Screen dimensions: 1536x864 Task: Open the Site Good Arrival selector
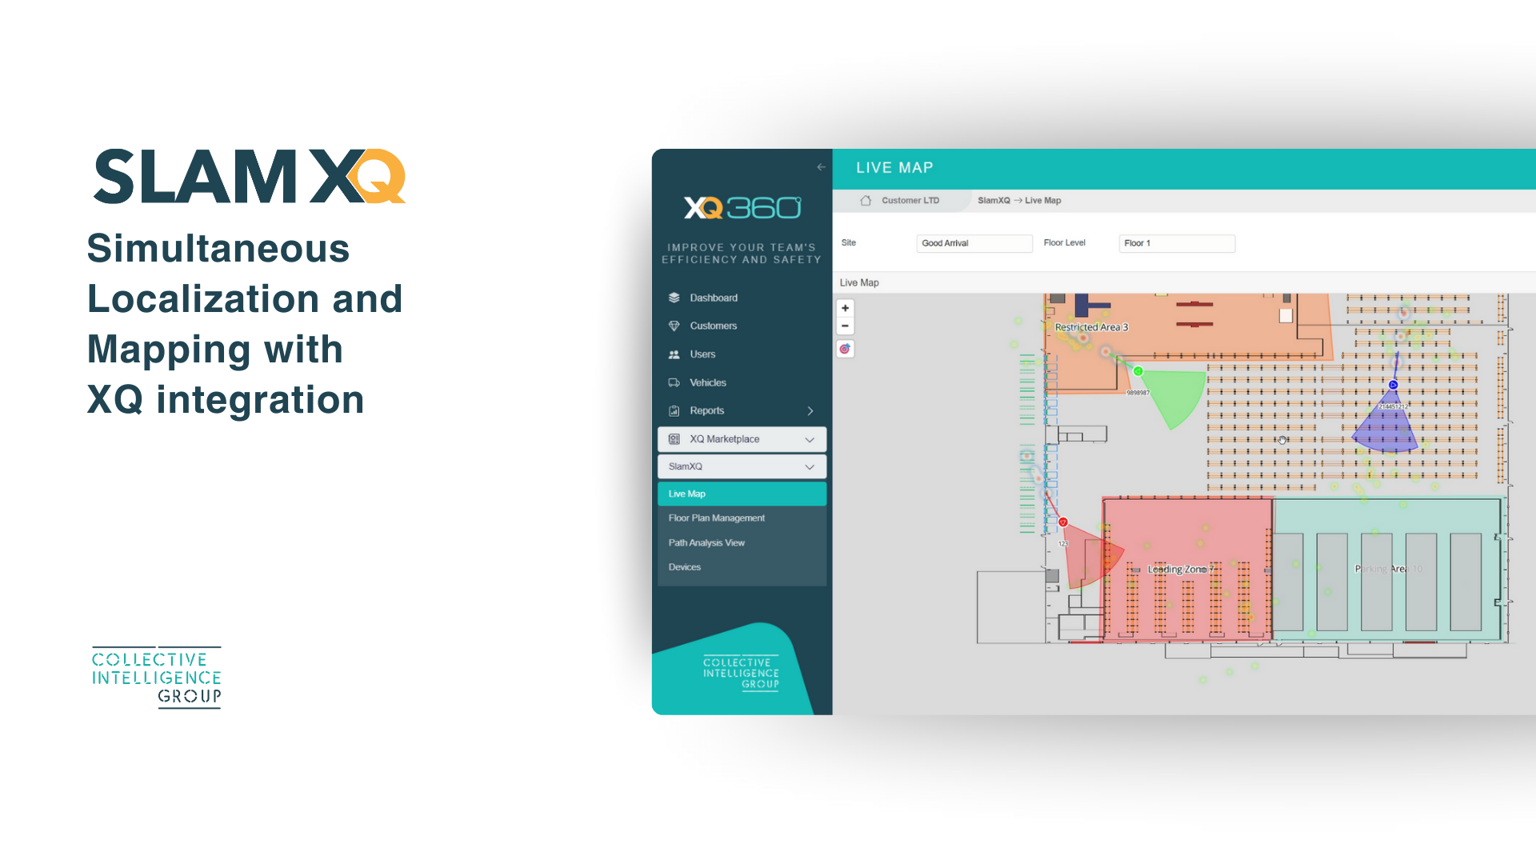pos(974,243)
